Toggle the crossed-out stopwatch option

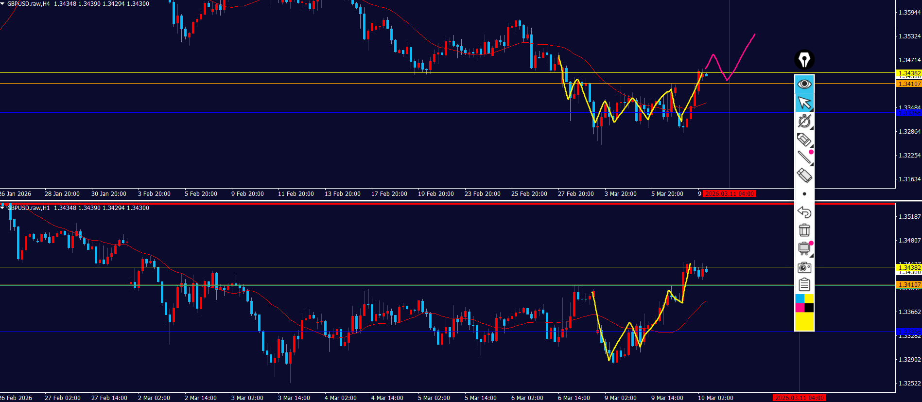804,121
